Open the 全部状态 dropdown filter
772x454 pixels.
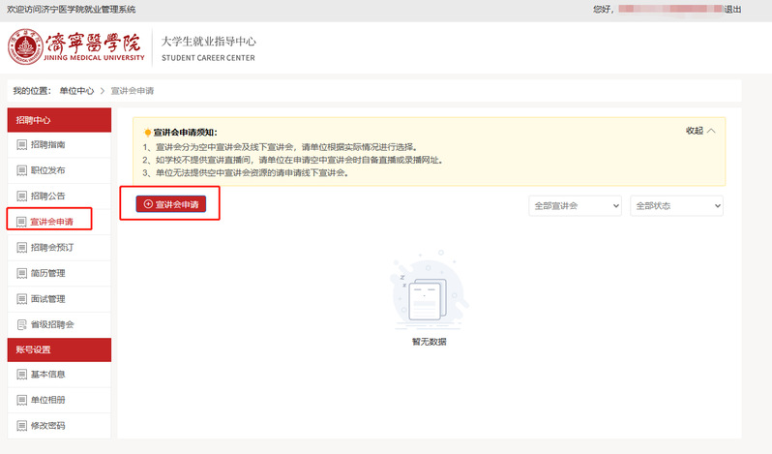pos(676,206)
